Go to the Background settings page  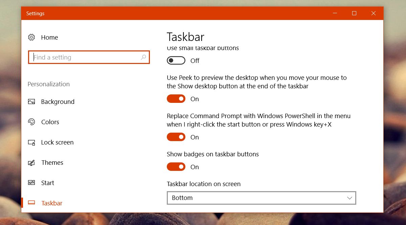[x=58, y=102]
